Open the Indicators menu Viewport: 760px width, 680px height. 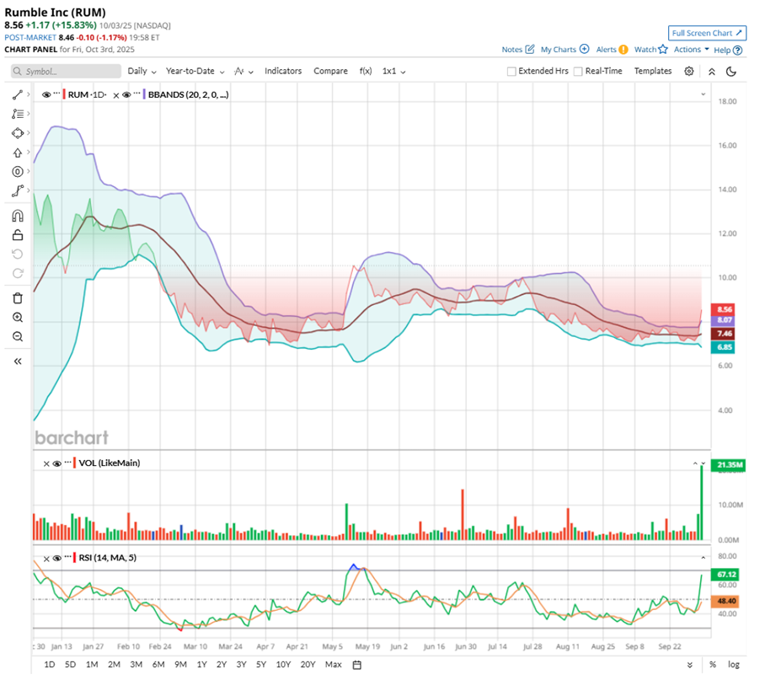click(x=283, y=72)
